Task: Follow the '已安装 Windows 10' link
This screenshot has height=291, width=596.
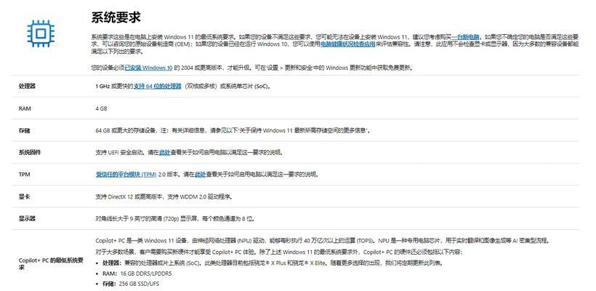Action: point(148,68)
